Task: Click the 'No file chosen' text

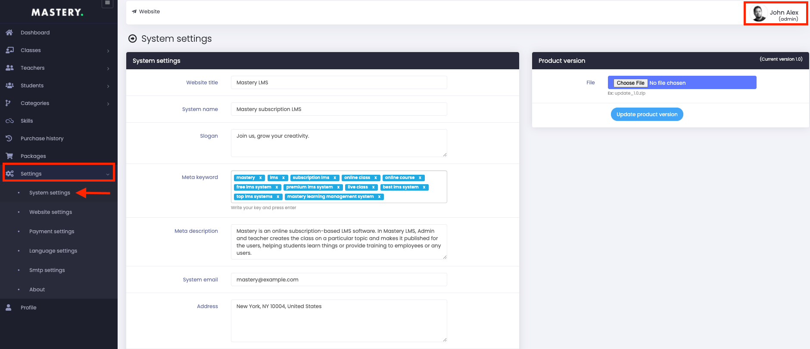Action: 667,83
